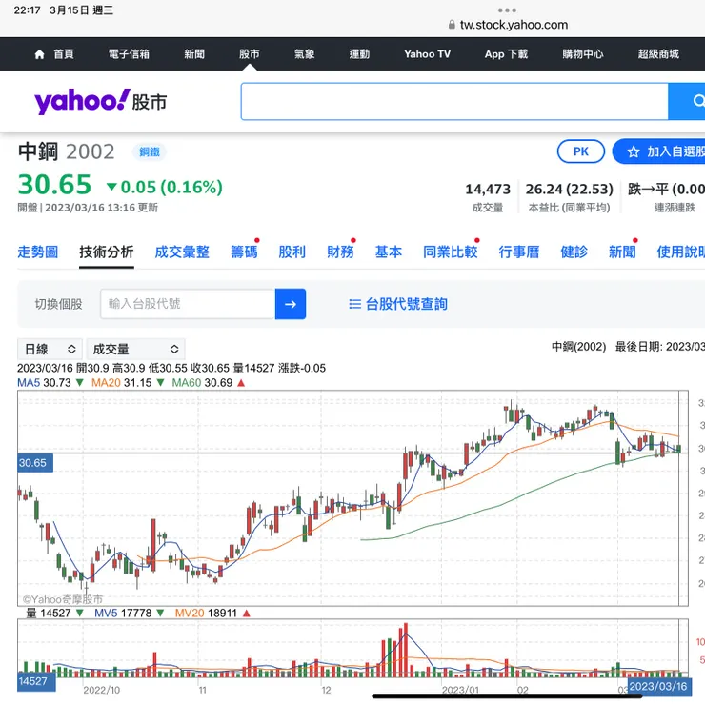Switch to the 股利 dividends tab
Screen dimensions: 705x705
click(292, 252)
